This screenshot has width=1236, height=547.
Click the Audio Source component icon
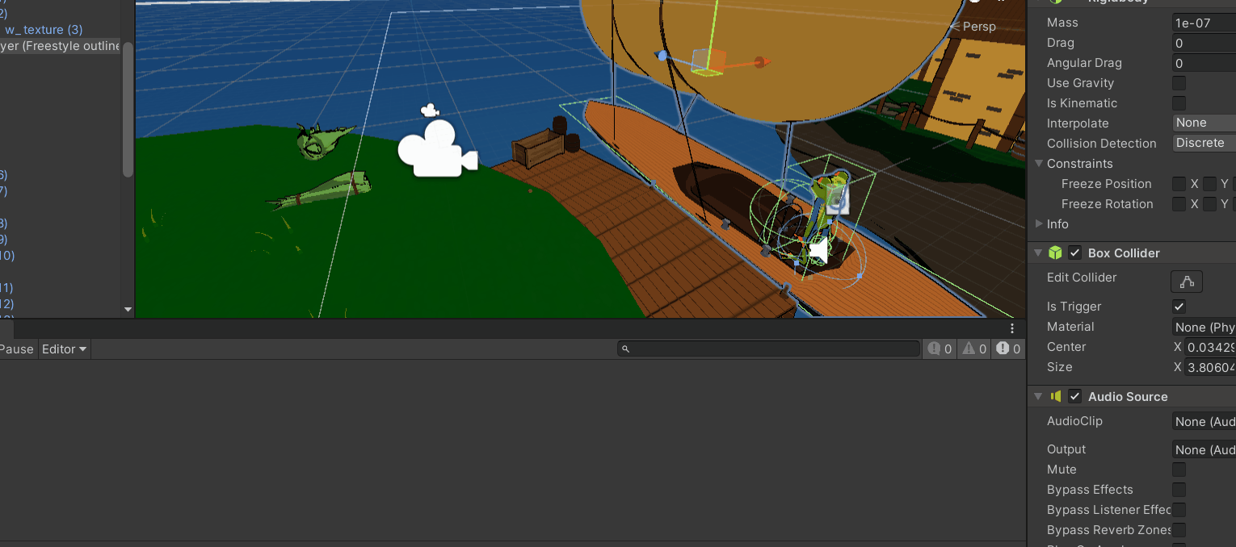1055,396
